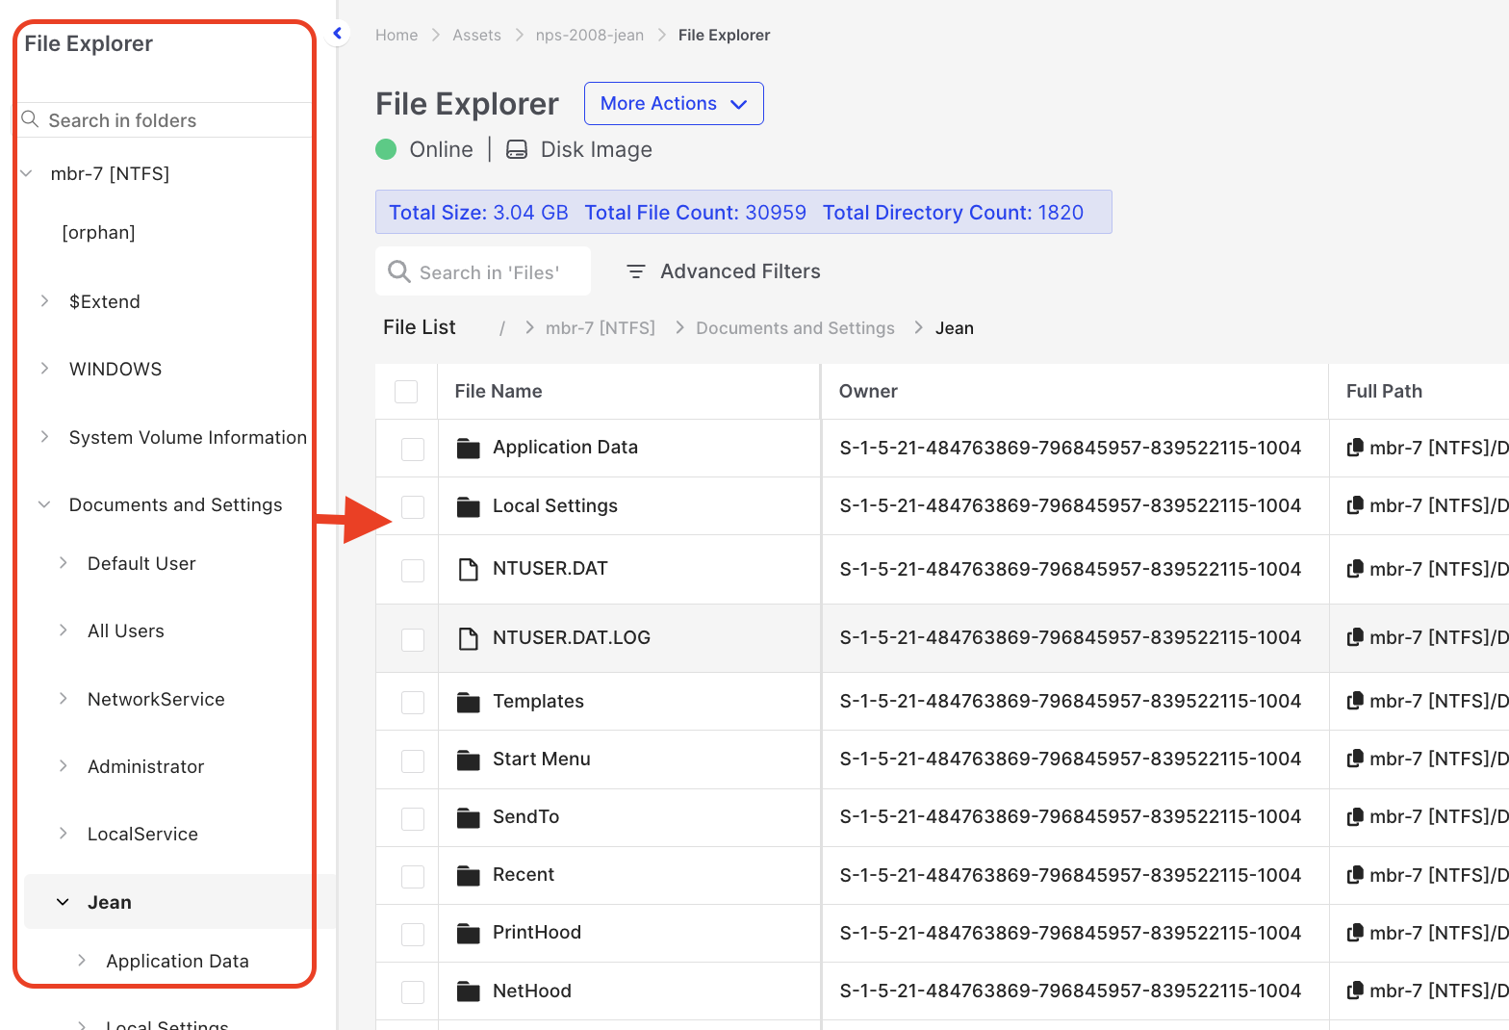Image resolution: width=1509 pixels, height=1030 pixels.
Task: Go to Assets in the breadcrumb
Action: click(x=476, y=35)
